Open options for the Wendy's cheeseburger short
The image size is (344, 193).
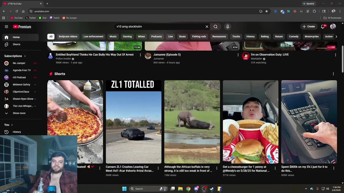point(275,168)
